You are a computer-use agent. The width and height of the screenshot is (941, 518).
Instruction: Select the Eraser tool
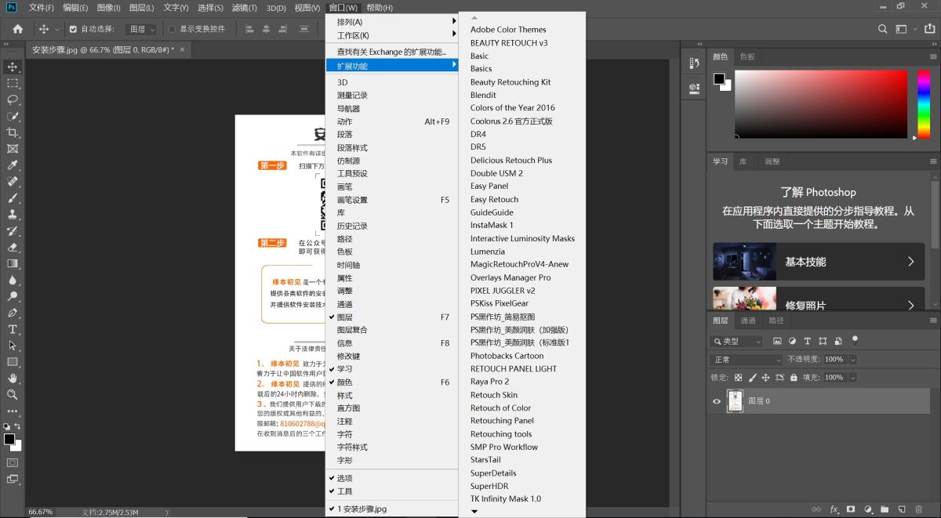(x=13, y=248)
